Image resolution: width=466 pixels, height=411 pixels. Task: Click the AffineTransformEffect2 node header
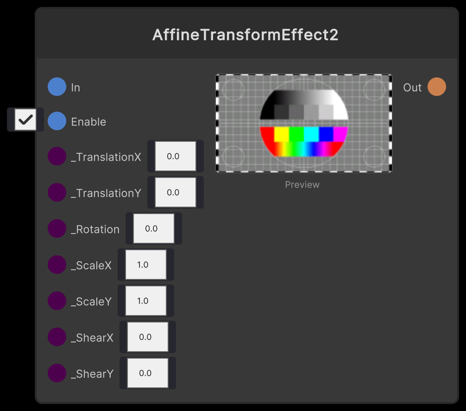click(246, 34)
